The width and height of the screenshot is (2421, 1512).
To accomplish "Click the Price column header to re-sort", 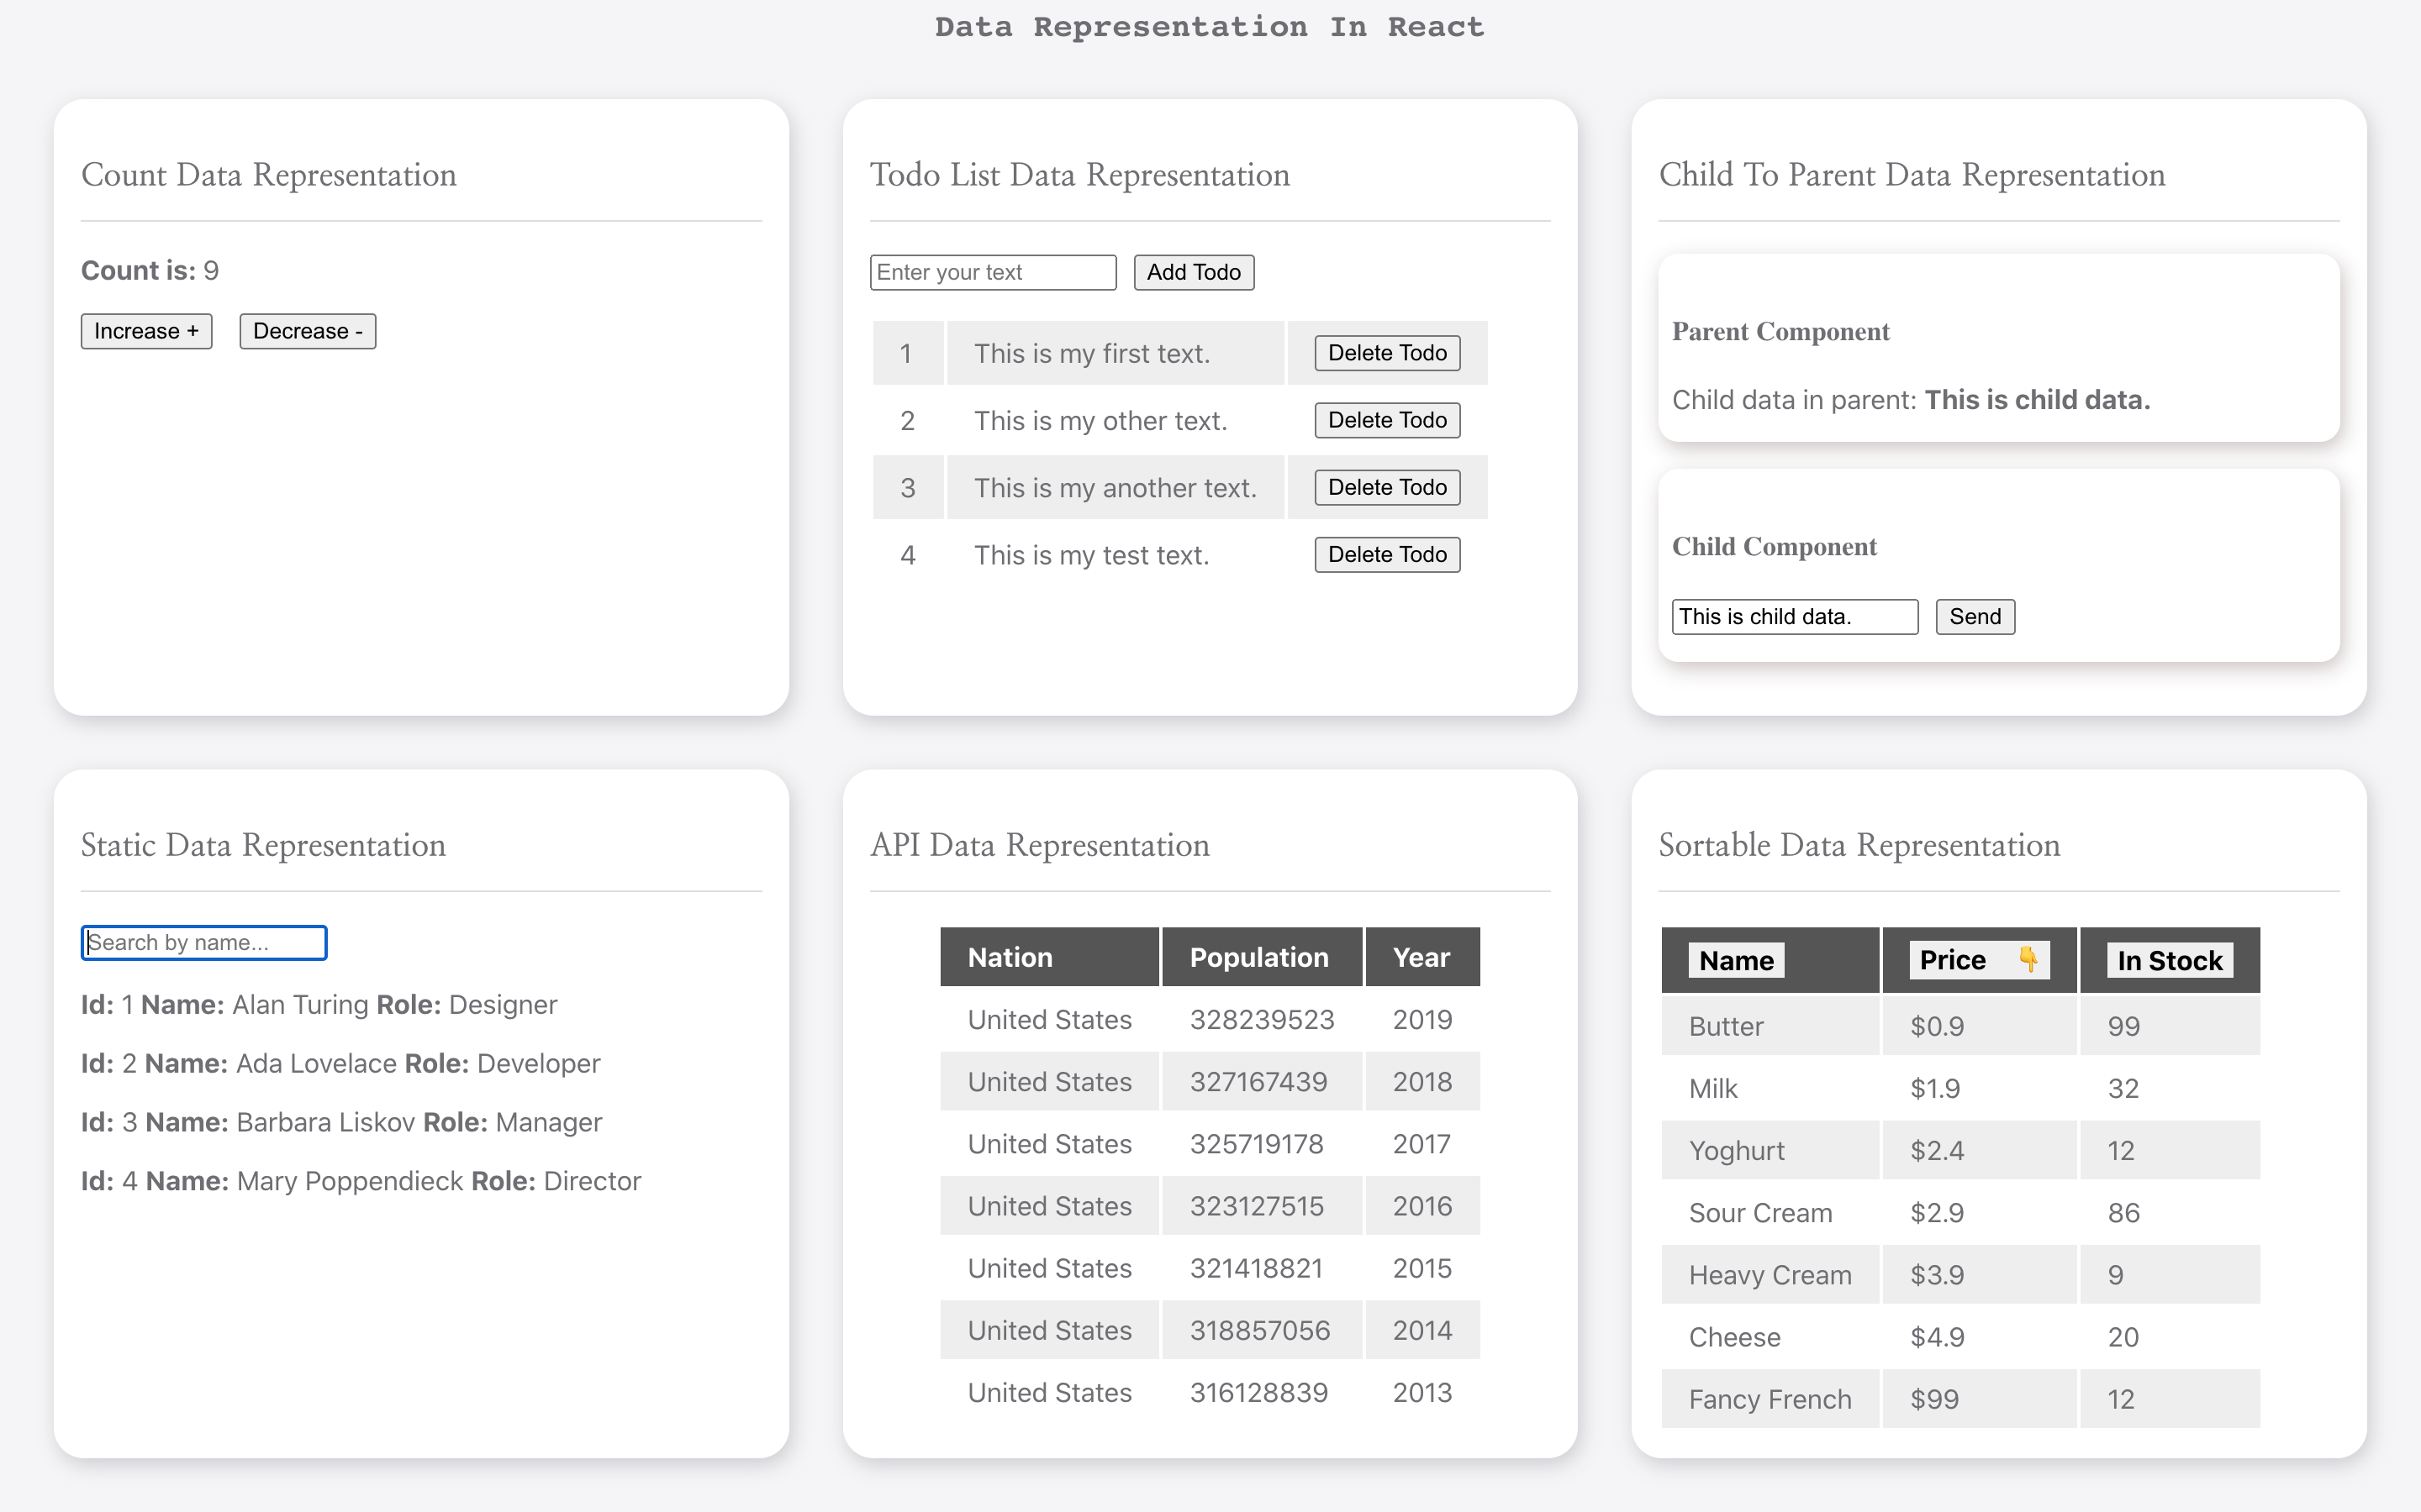I will point(1952,959).
